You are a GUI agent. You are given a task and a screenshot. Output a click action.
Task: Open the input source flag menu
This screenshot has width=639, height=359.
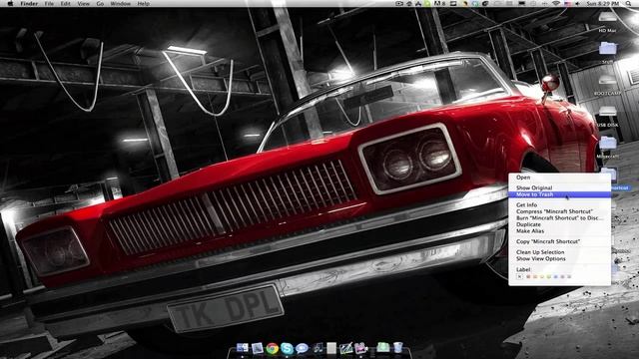[568, 4]
